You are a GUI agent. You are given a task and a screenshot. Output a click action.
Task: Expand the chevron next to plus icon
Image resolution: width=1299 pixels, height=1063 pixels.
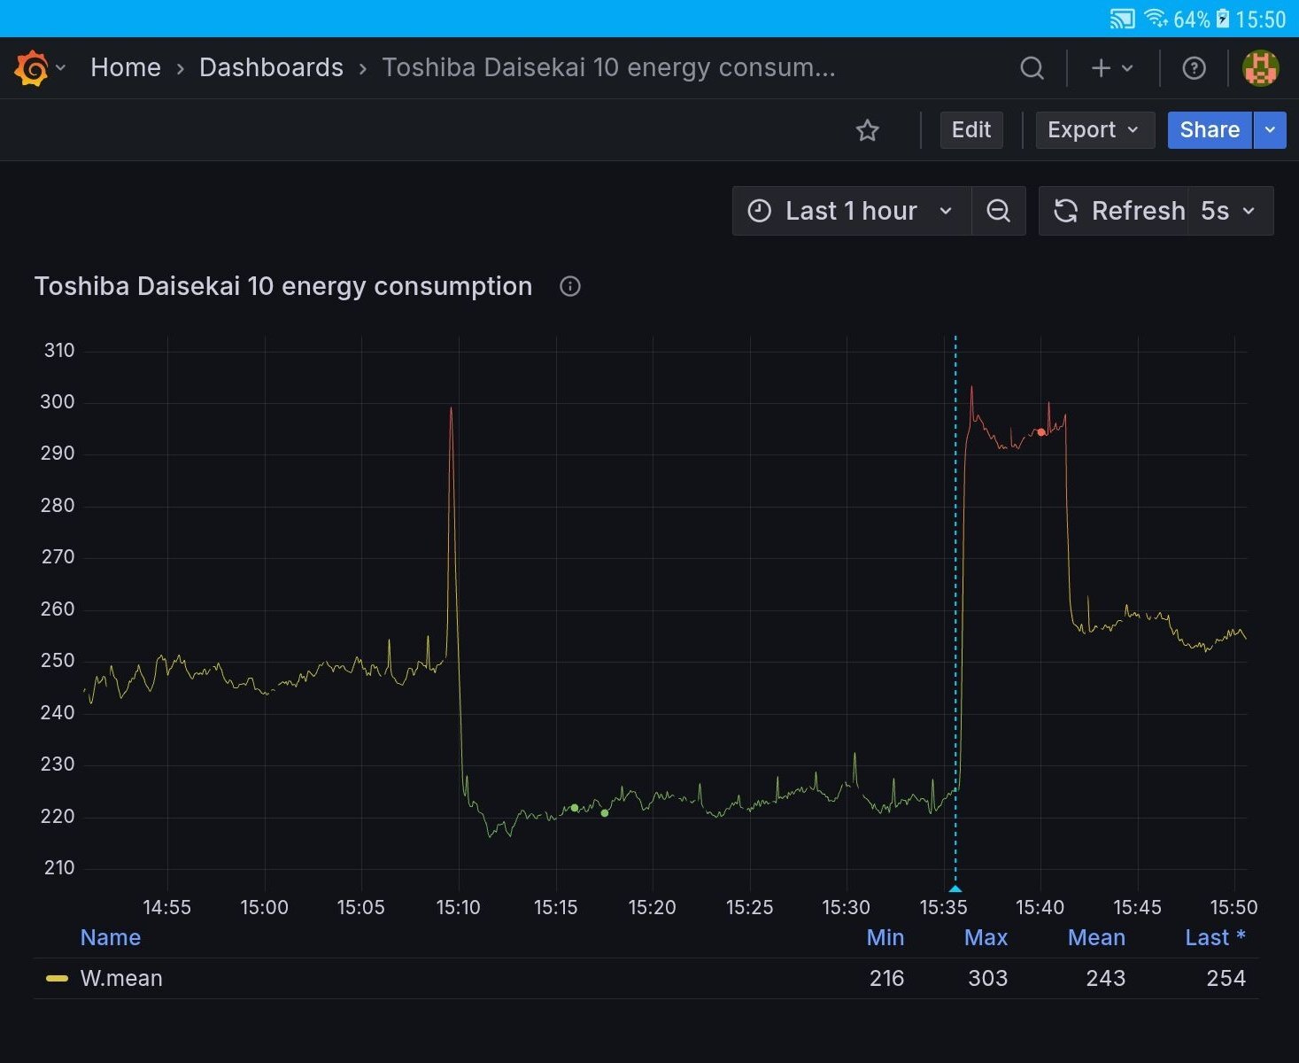(1127, 68)
